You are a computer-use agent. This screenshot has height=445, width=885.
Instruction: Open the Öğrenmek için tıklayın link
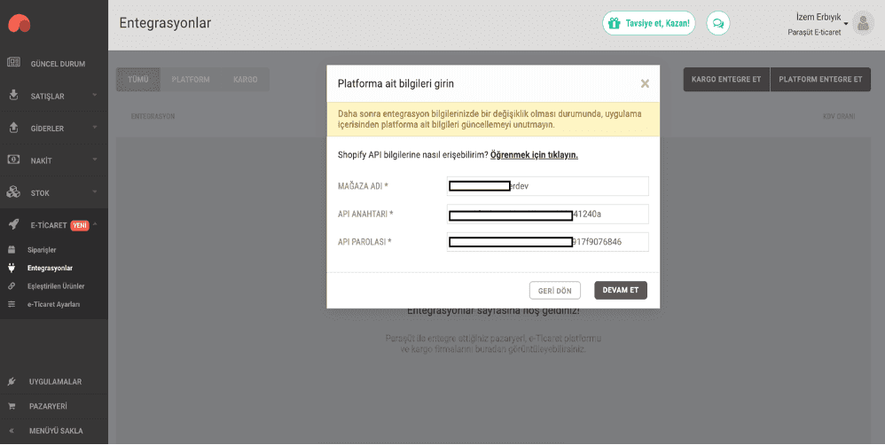534,155
